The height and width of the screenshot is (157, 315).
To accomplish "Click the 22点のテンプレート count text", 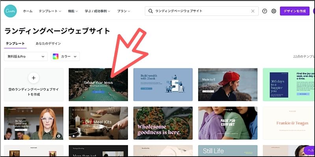I will 304,57.
